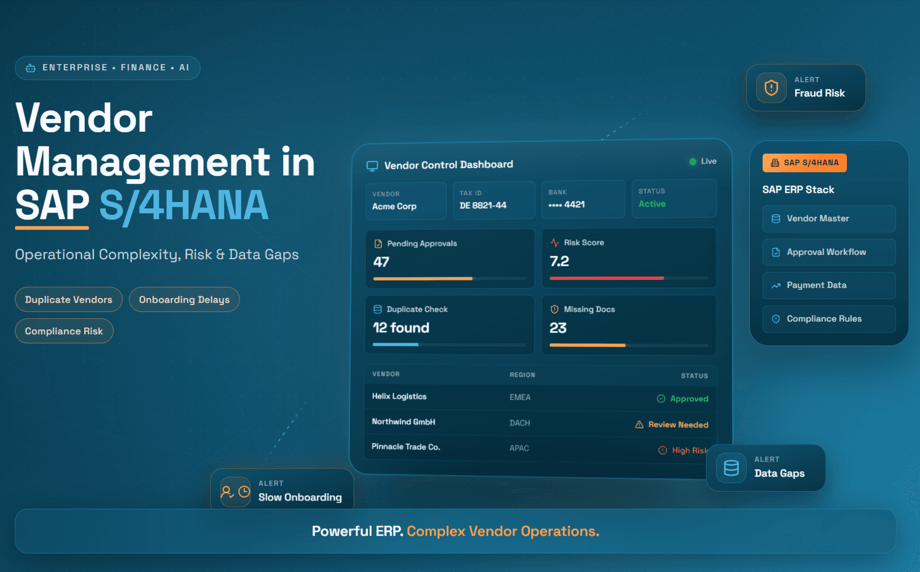Click the VENDOR column header in table
Image resolution: width=920 pixels, height=572 pixels.
(386, 374)
